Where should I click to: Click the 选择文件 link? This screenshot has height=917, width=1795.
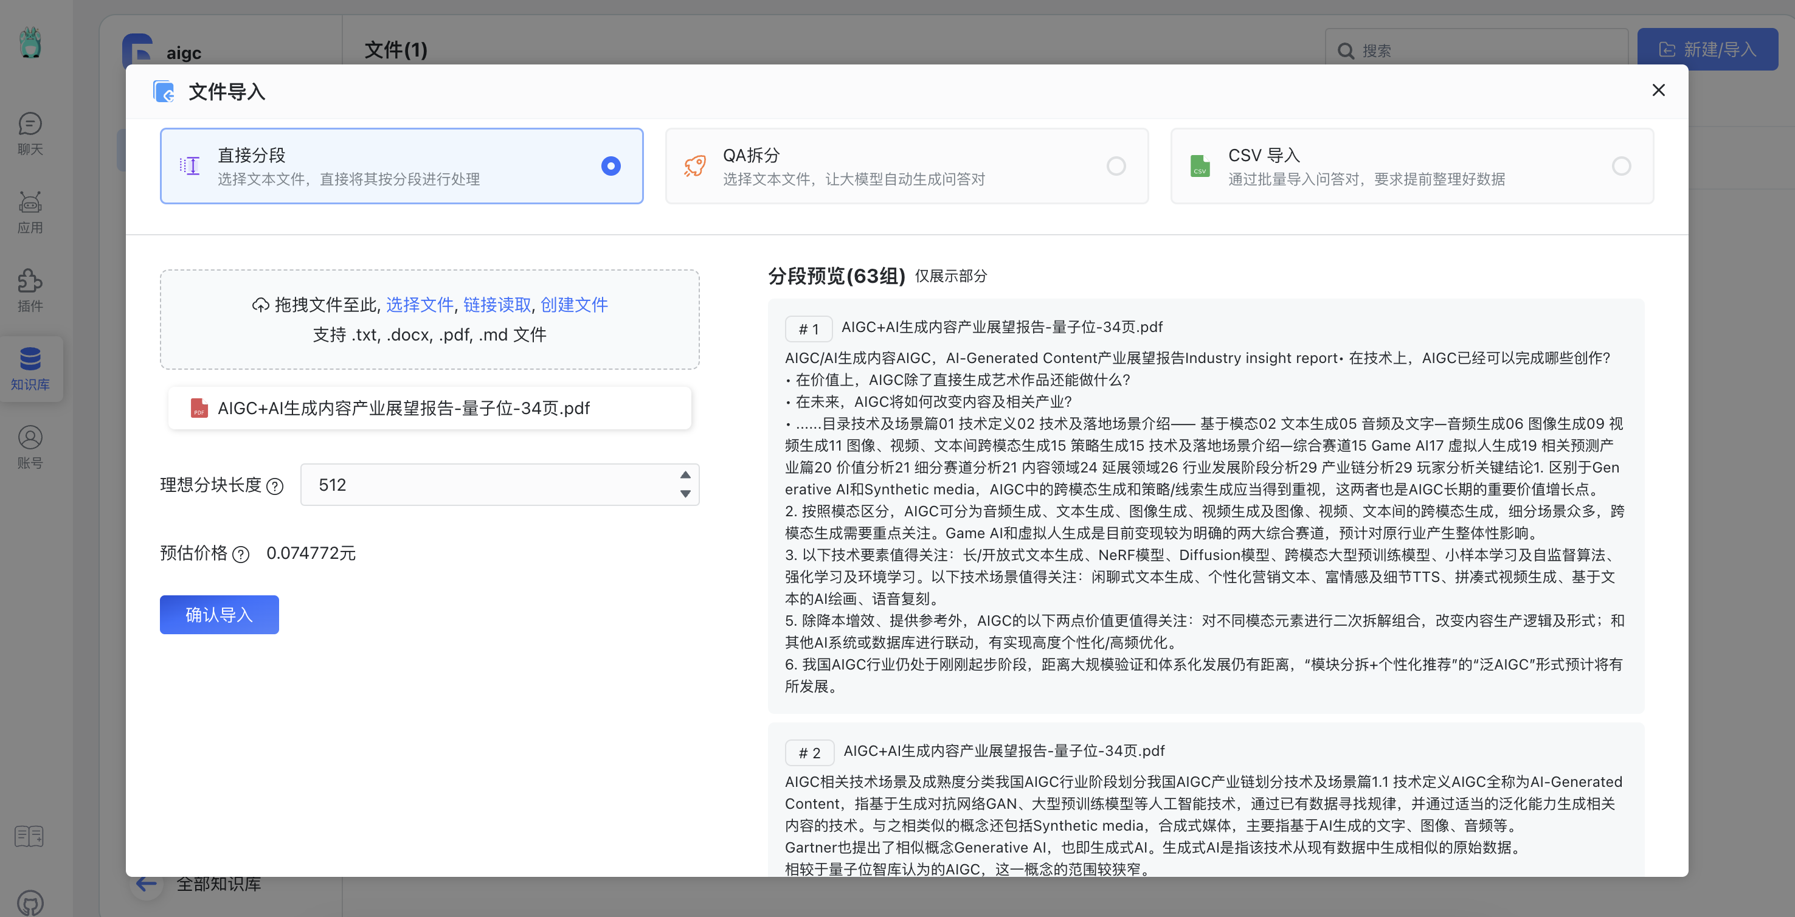pyautogui.click(x=420, y=305)
